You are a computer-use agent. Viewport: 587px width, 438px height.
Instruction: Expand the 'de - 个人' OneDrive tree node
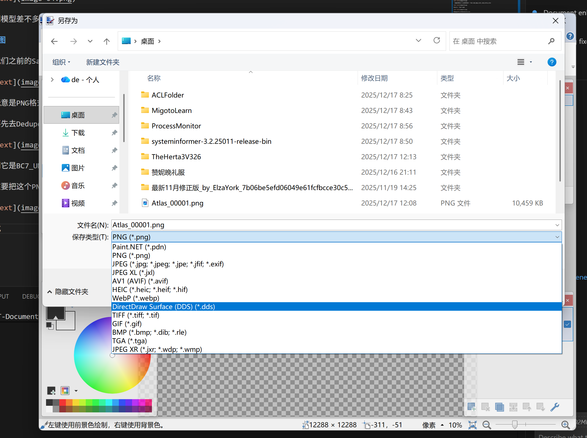click(52, 80)
